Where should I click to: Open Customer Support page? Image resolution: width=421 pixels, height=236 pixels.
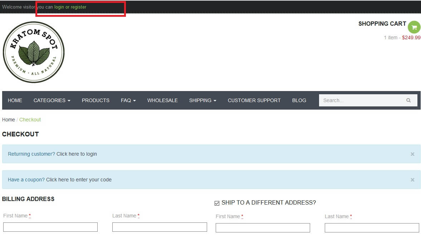click(254, 100)
